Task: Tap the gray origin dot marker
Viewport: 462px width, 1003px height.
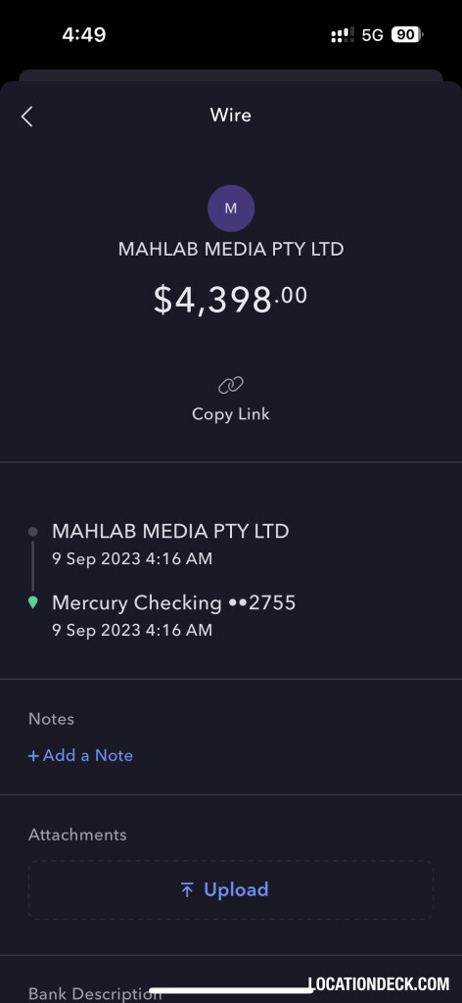Action: pyautogui.click(x=33, y=532)
